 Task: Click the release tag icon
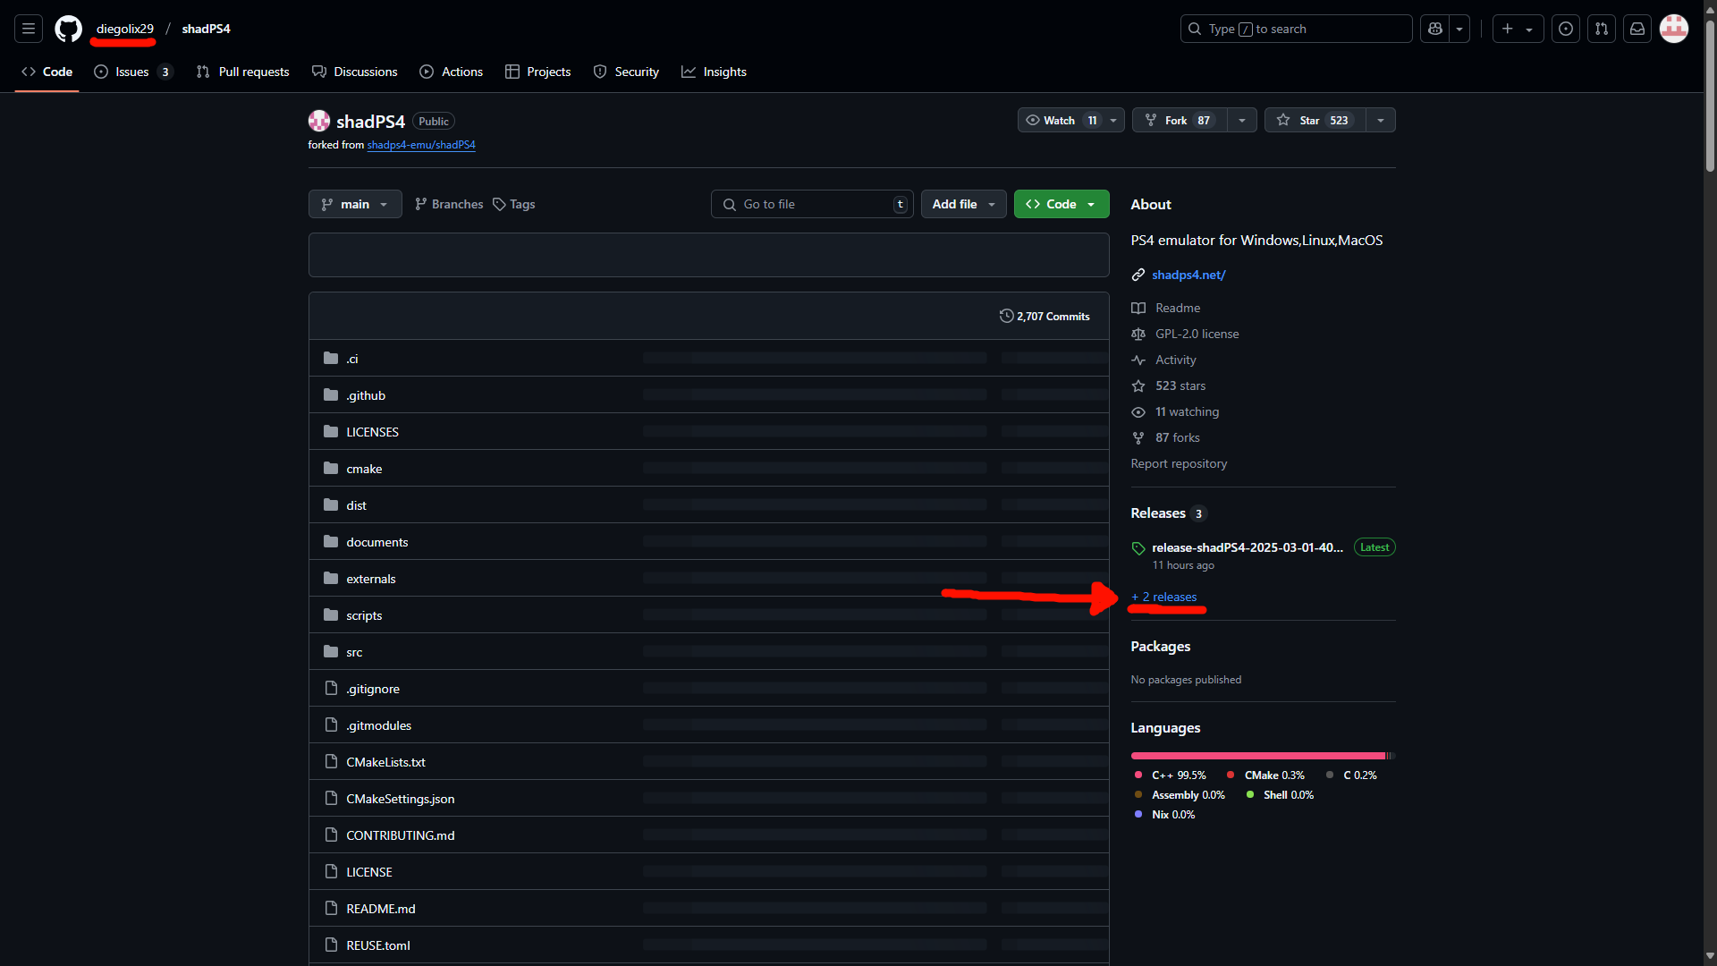pos(1138,548)
